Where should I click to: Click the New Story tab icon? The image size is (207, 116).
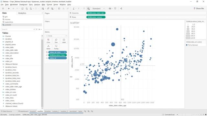pos(92,111)
